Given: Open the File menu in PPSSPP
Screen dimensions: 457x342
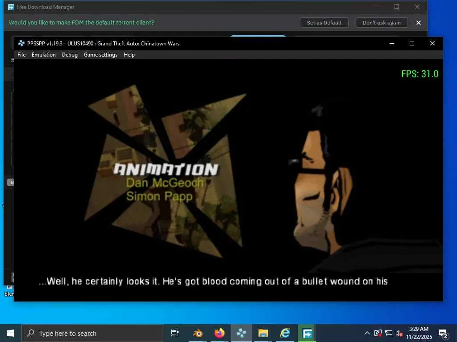Looking at the screenshot, I should tap(21, 55).
